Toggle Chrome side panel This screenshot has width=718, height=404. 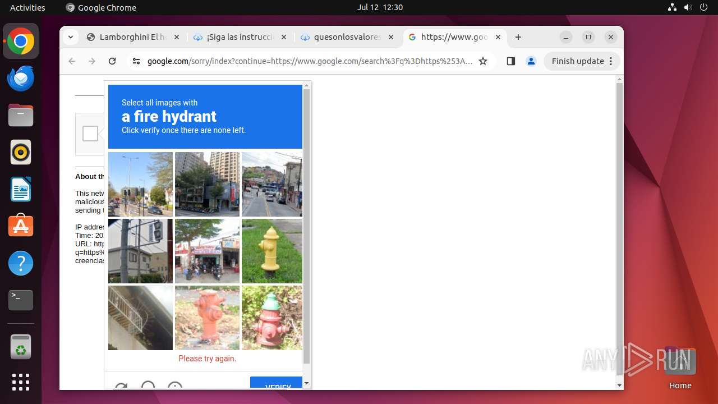click(510, 61)
